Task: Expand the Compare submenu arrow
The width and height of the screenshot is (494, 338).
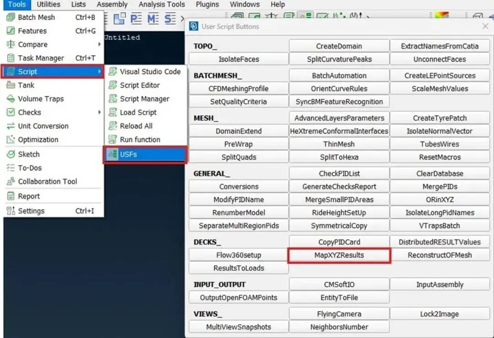Action: [x=99, y=45]
